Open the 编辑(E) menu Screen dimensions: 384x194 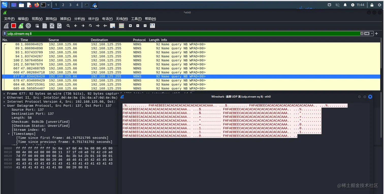23,19
